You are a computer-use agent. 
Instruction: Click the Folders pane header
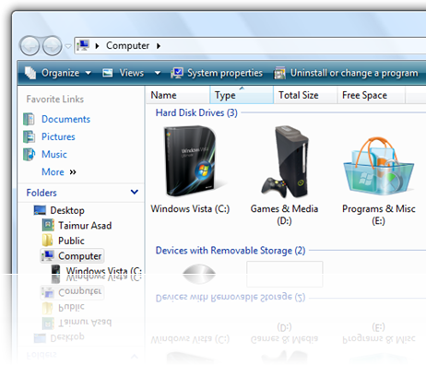[x=81, y=193]
